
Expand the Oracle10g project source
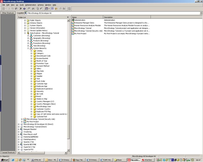pos(19,132)
